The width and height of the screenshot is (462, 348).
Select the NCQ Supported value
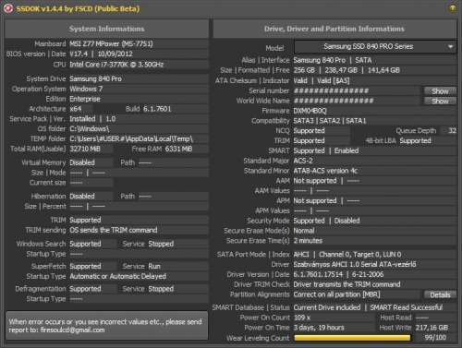pyautogui.click(x=309, y=131)
